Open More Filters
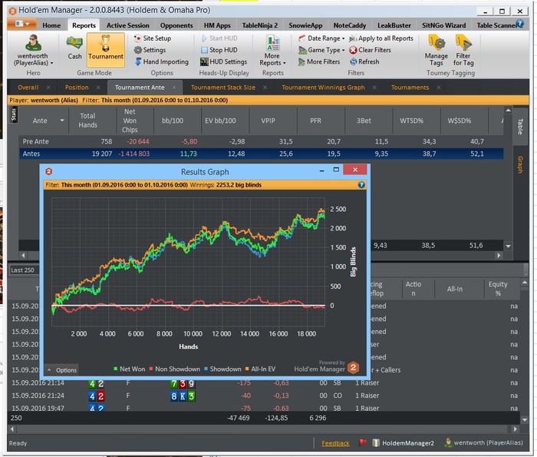The height and width of the screenshot is (457, 537). tap(319, 61)
